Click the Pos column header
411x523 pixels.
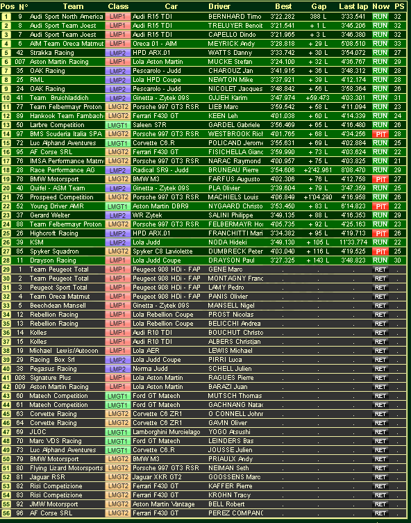tap(8, 6)
